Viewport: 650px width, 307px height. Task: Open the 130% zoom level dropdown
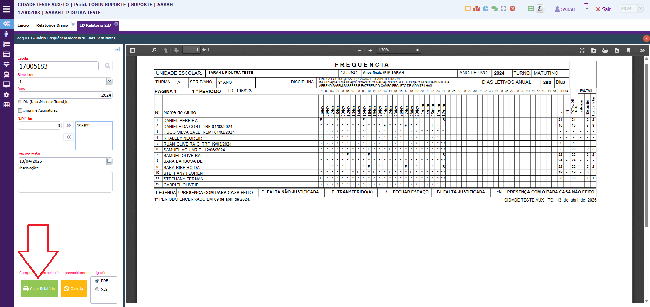point(399,50)
